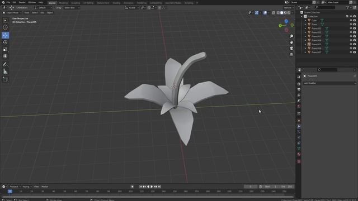Open the timeline Marker menu

coord(45,186)
